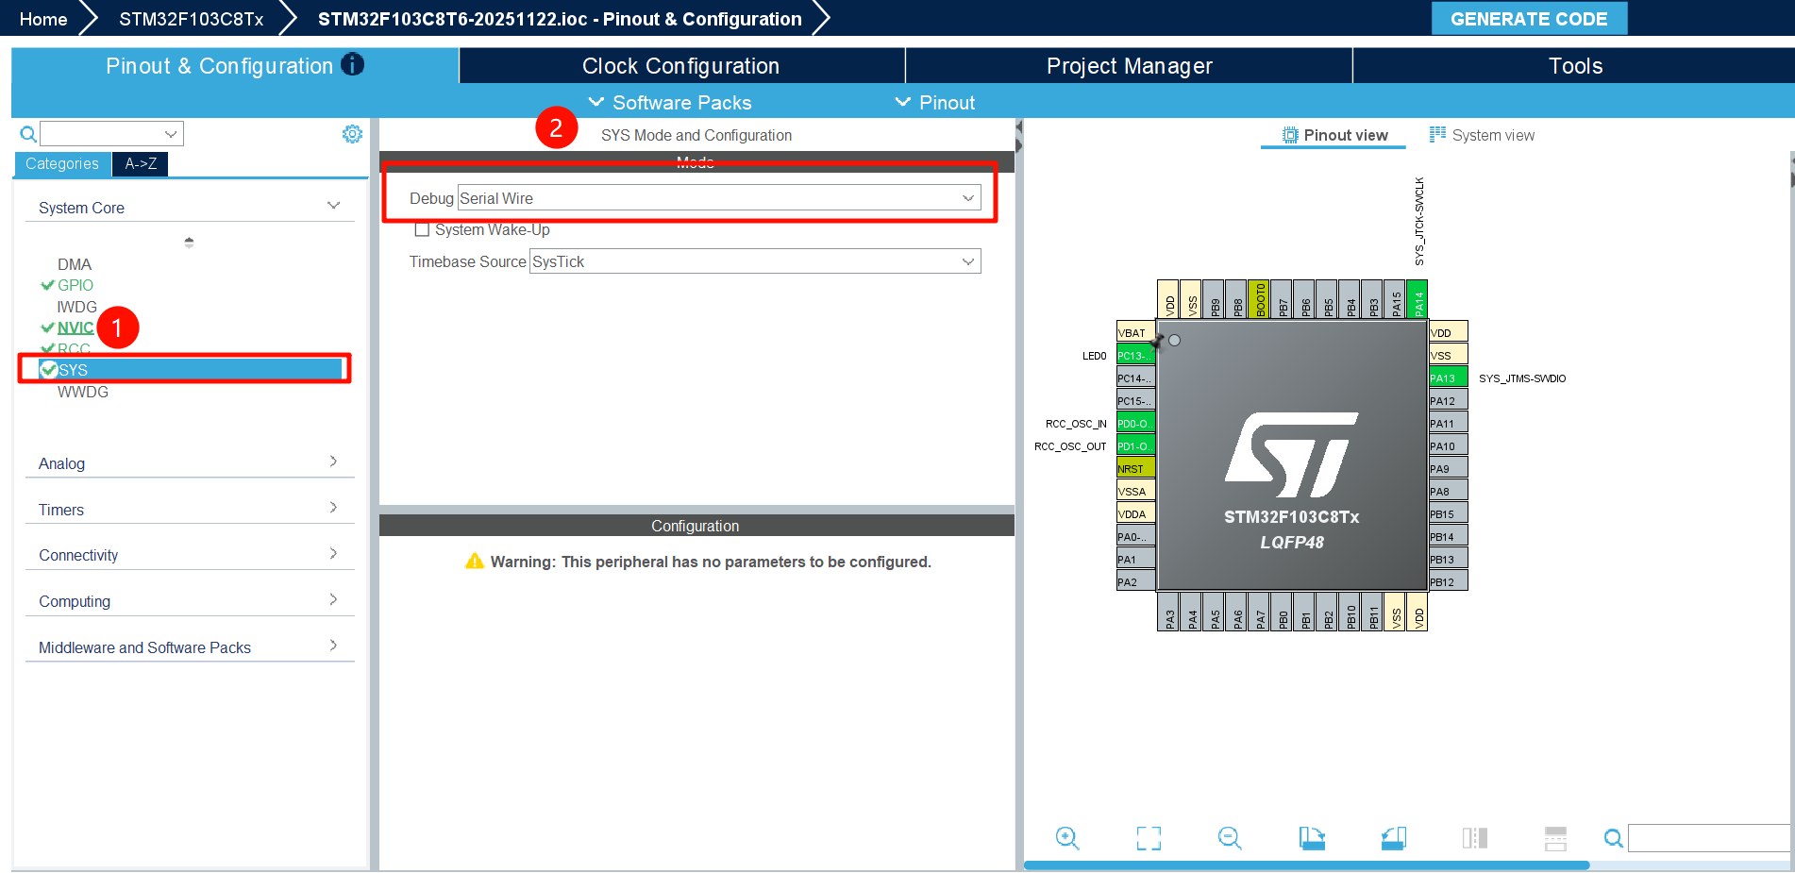
Task: Switch to Clock Configuration tab
Action: point(681,65)
